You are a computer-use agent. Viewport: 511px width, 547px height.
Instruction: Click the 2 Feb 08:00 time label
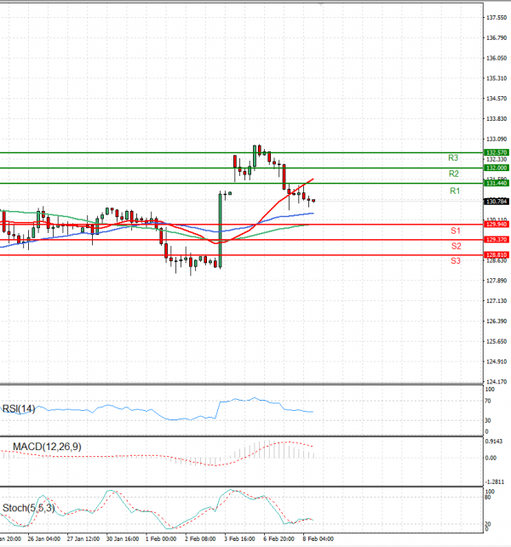(x=200, y=538)
